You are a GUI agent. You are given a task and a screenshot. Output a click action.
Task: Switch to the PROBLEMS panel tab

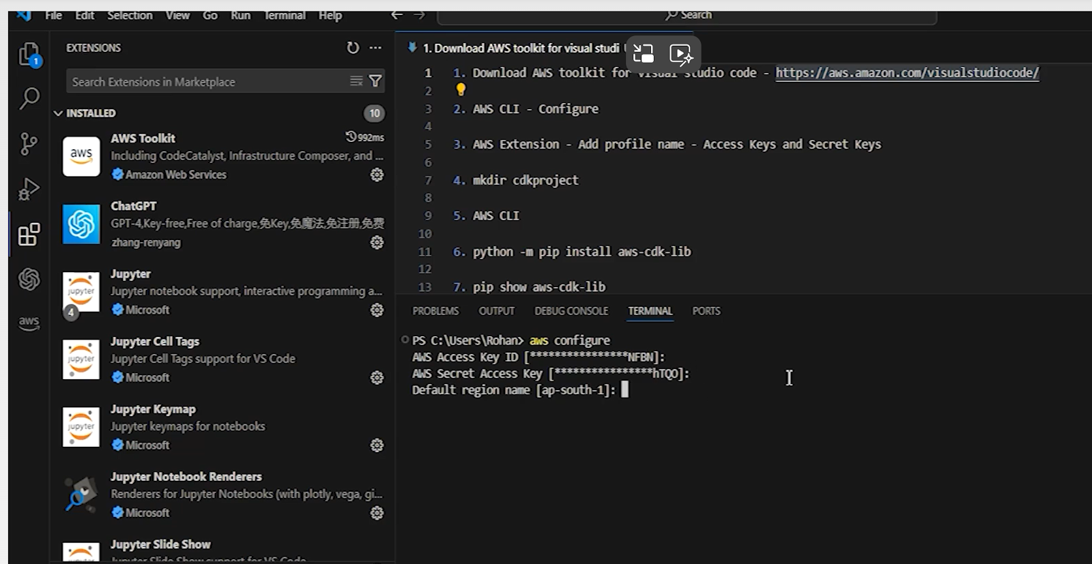(x=435, y=311)
